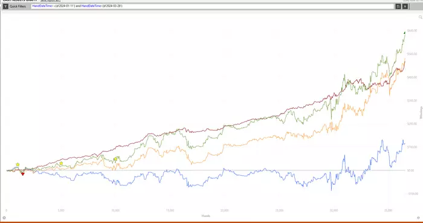Screen dimensions: 423x223
Task: Click the "$400.00" y-axis label
Action: pos(412,77)
